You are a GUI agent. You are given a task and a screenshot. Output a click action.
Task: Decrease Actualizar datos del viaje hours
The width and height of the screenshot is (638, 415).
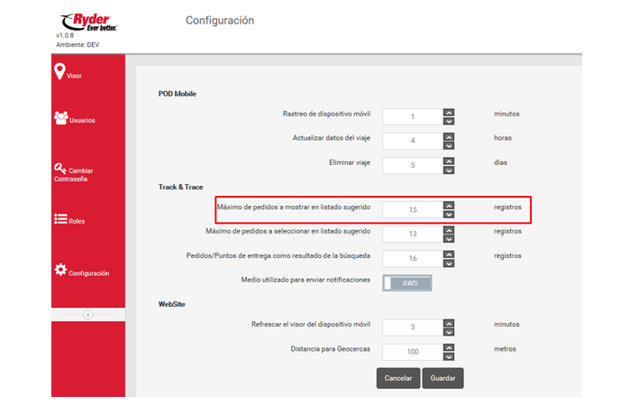coord(449,145)
